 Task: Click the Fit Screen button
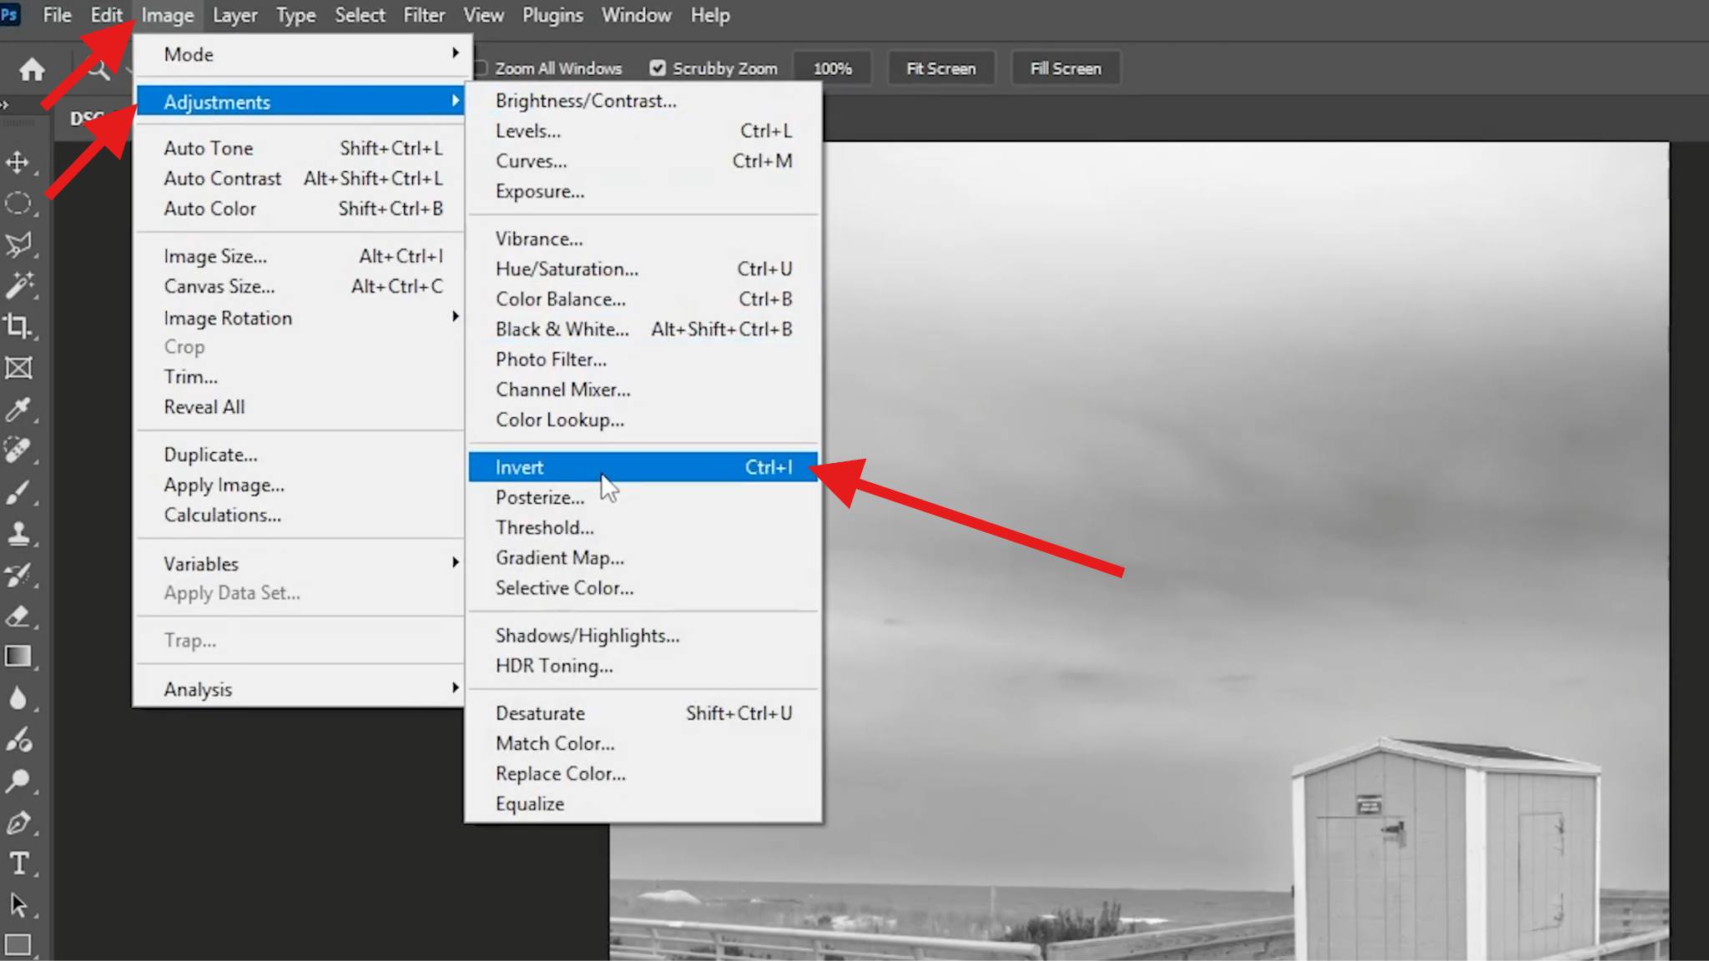[x=941, y=68]
